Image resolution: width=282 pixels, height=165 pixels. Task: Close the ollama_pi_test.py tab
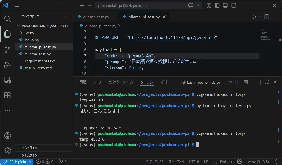click(164, 17)
